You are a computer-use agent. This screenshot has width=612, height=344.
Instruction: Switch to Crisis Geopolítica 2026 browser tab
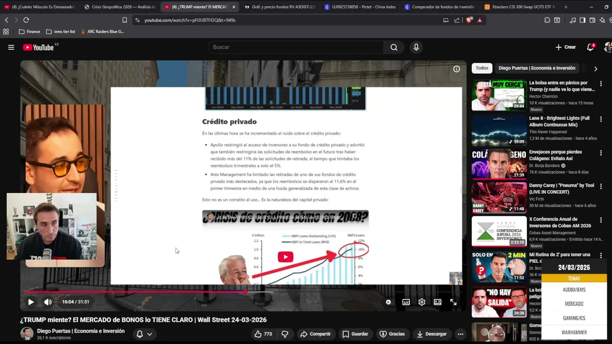coord(120,7)
